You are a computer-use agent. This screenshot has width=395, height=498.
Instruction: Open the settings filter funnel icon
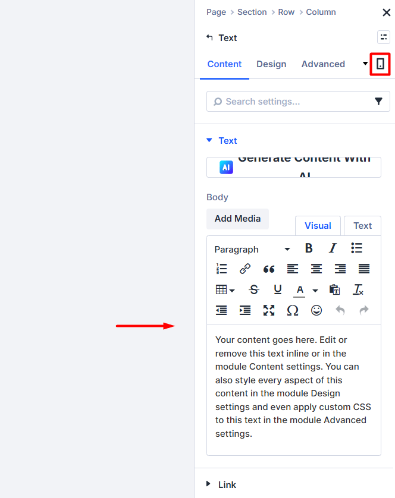click(378, 101)
